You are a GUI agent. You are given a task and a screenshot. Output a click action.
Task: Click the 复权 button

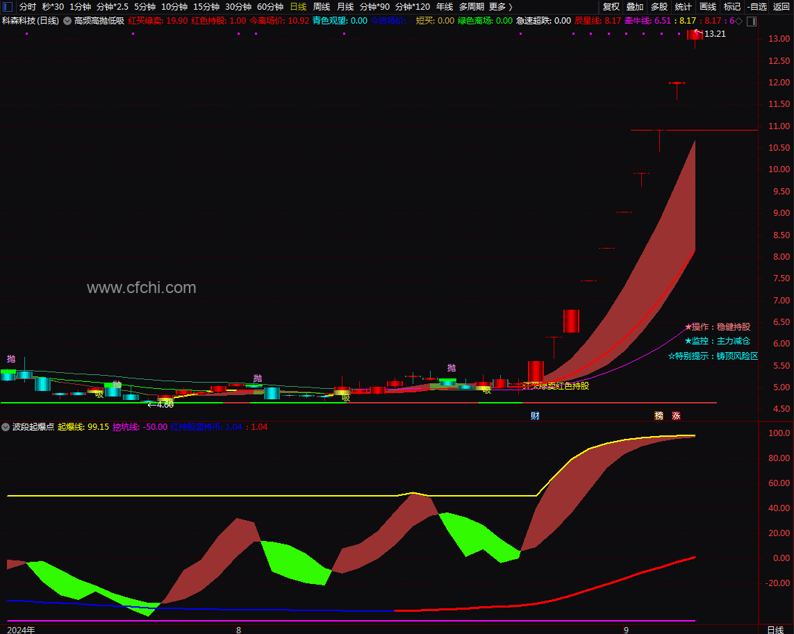(x=611, y=6)
